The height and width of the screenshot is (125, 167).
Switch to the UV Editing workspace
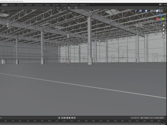29,5
